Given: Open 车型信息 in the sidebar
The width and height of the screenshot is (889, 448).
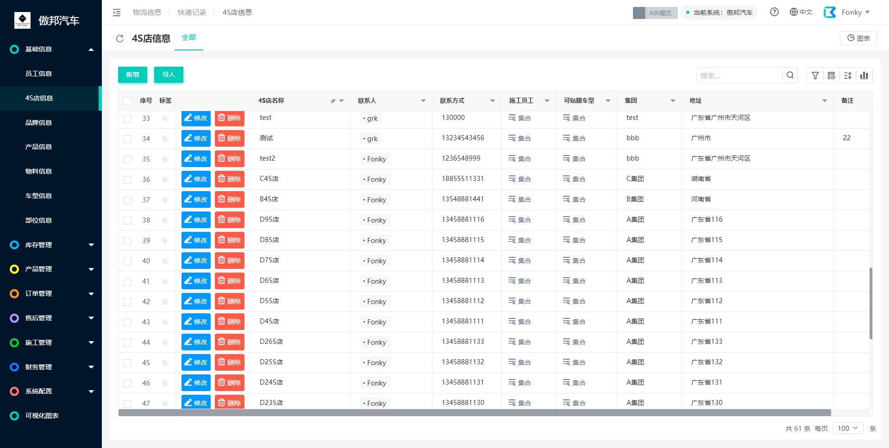Looking at the screenshot, I should pyautogui.click(x=51, y=196).
